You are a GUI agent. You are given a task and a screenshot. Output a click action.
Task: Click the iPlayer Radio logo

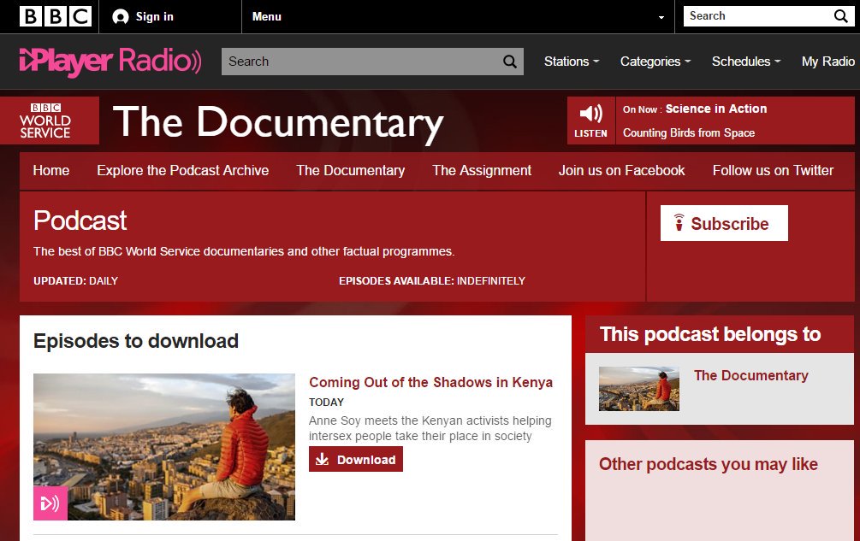[x=110, y=62]
